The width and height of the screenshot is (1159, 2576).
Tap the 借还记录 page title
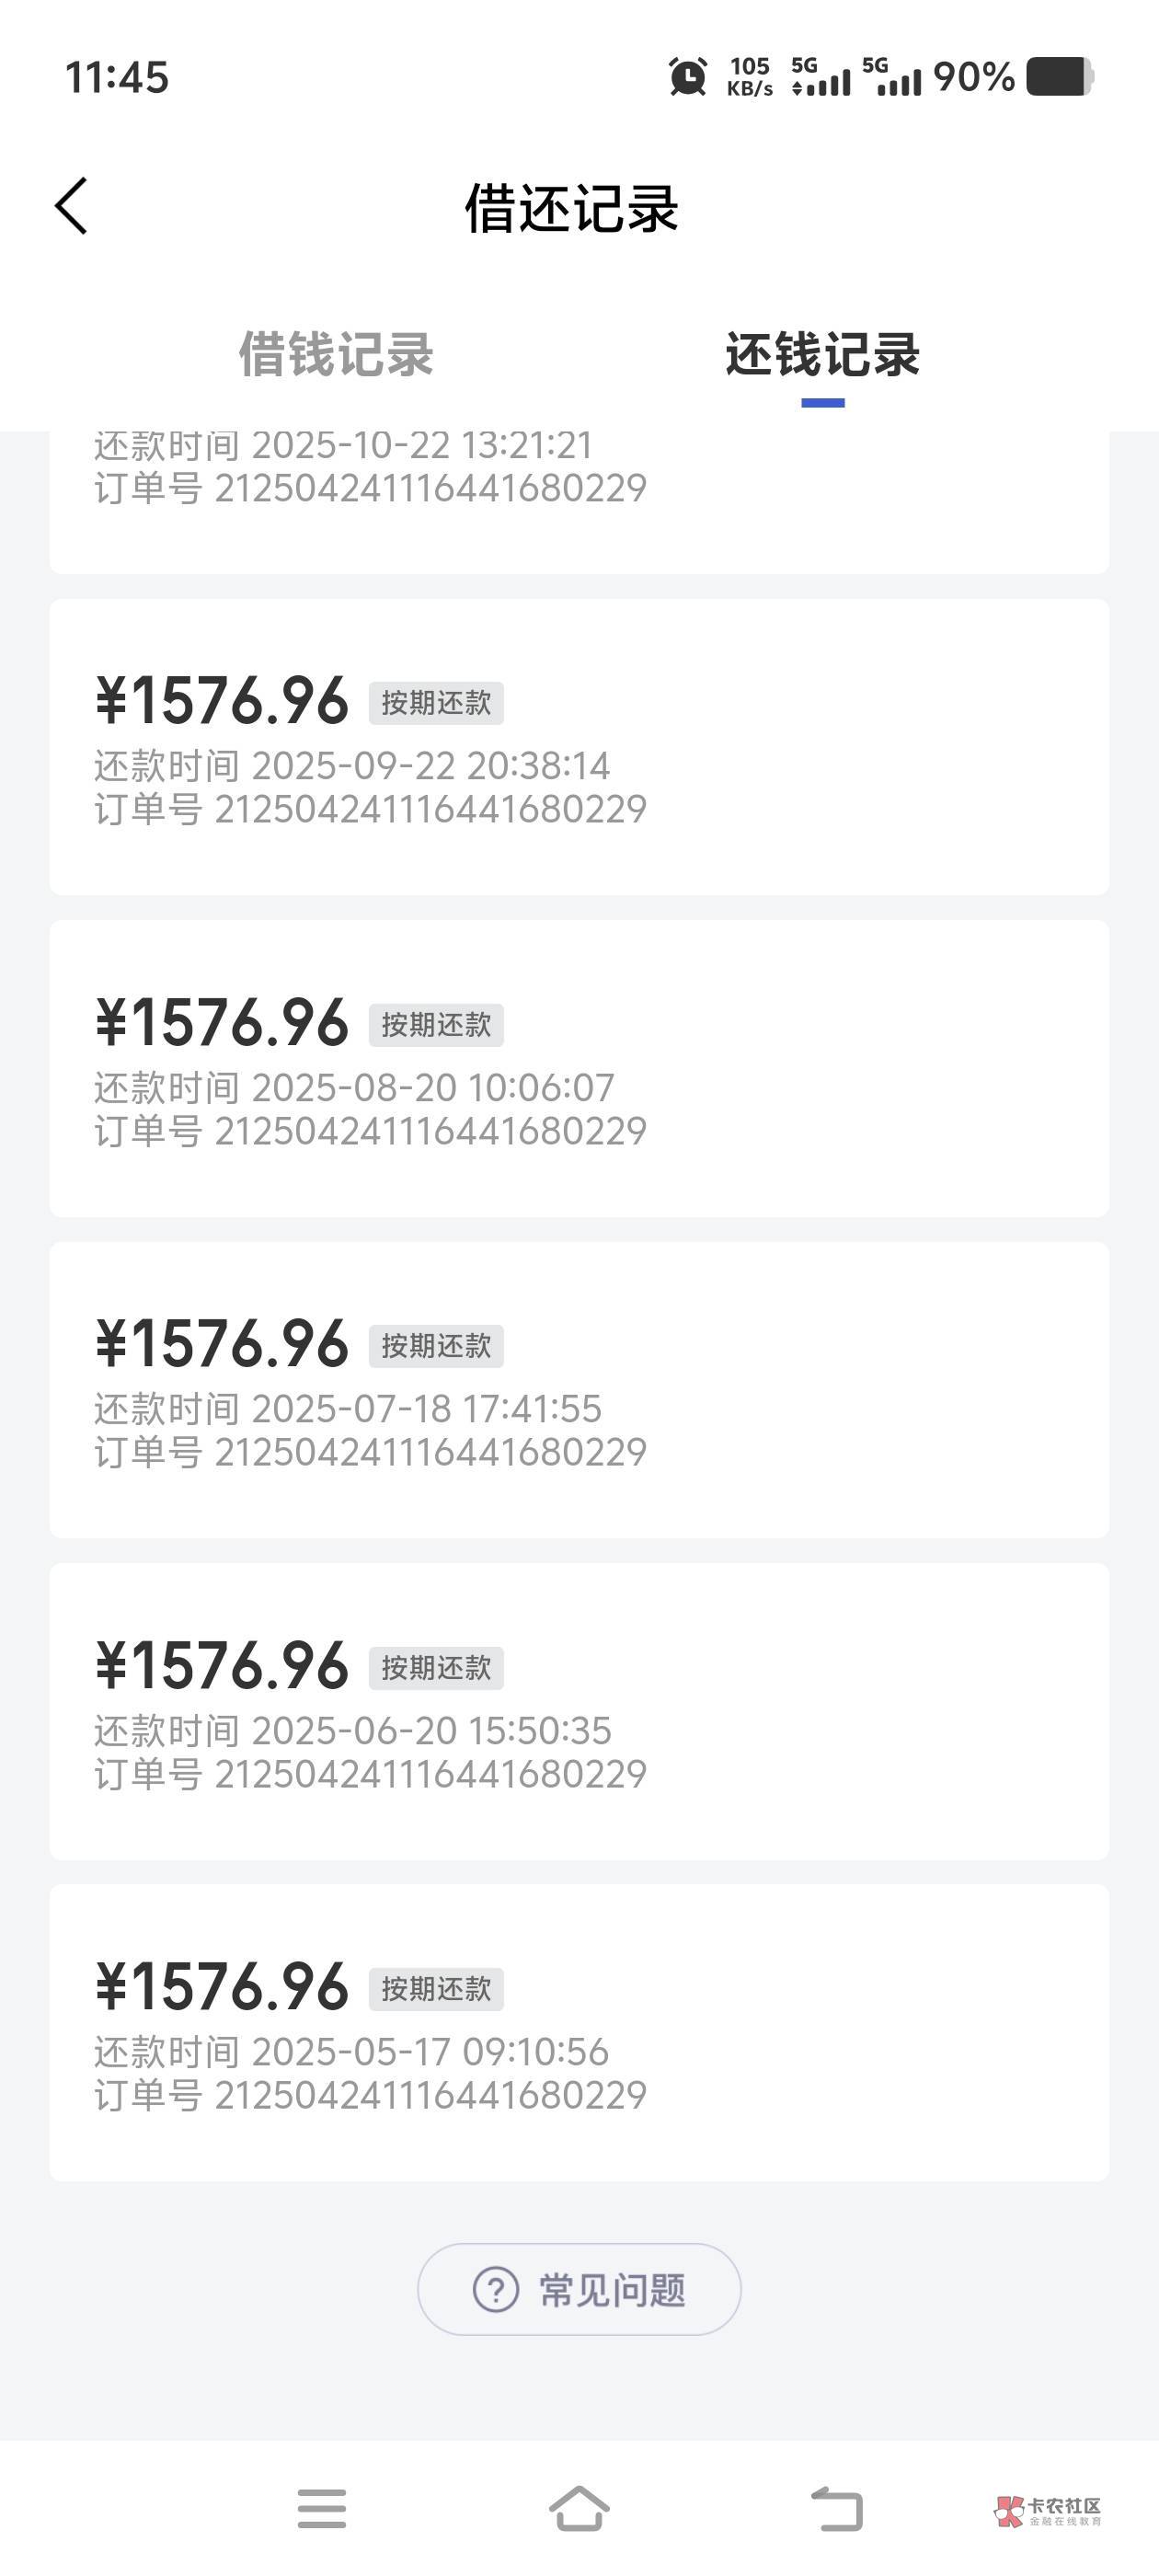572,208
